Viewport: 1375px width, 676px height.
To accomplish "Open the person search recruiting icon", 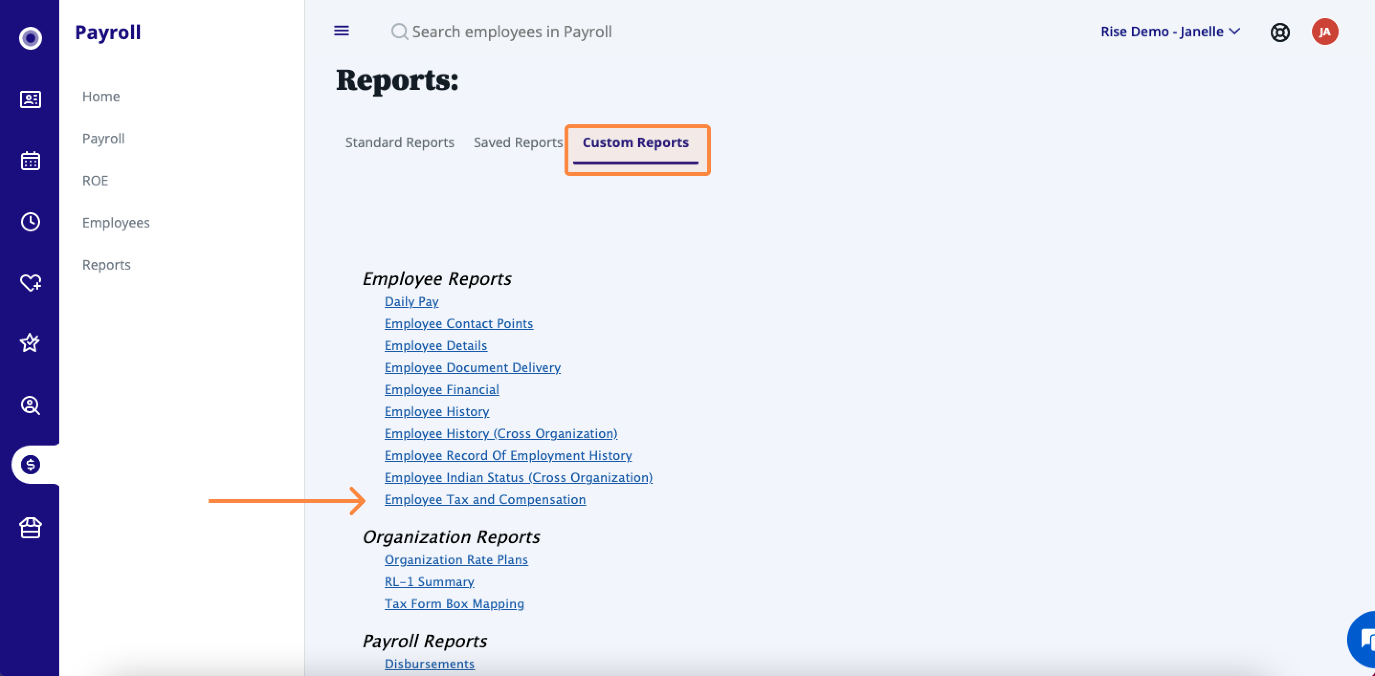I will (31, 405).
